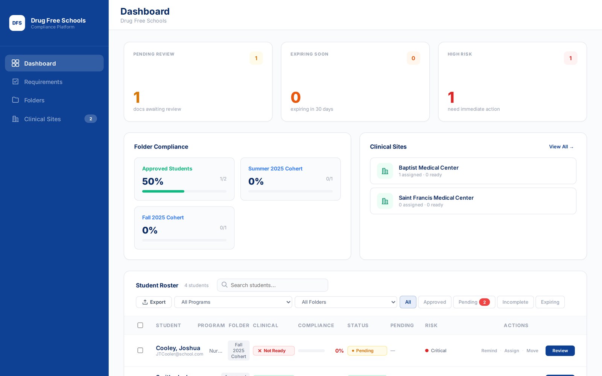The height and width of the screenshot is (376, 602).
Task: Click the Not Ready clinical badge for Cooley
Action: coord(274,350)
